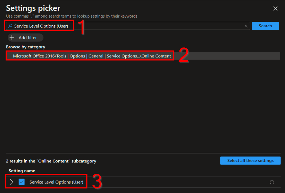Click the Browse by category heading
Image resolution: width=285 pixels, height=193 pixels.
tap(26, 47)
